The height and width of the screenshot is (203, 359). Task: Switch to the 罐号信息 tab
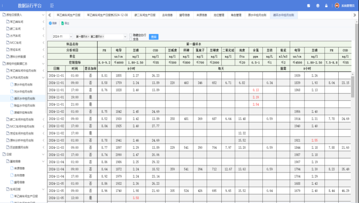tap(185, 15)
